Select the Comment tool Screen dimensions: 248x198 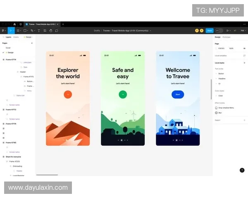pos(57,31)
